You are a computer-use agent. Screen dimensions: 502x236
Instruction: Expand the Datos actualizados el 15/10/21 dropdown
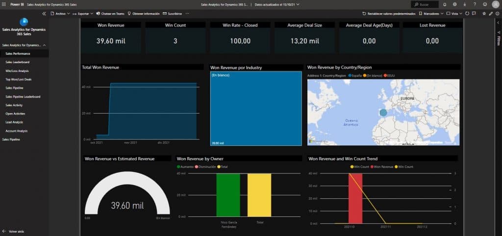click(277, 4)
